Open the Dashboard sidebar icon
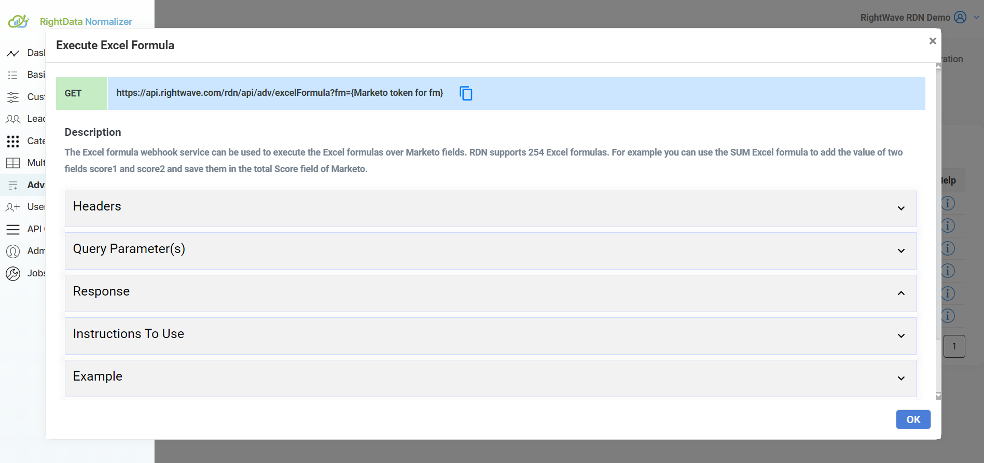The width and height of the screenshot is (984, 463). tap(13, 53)
